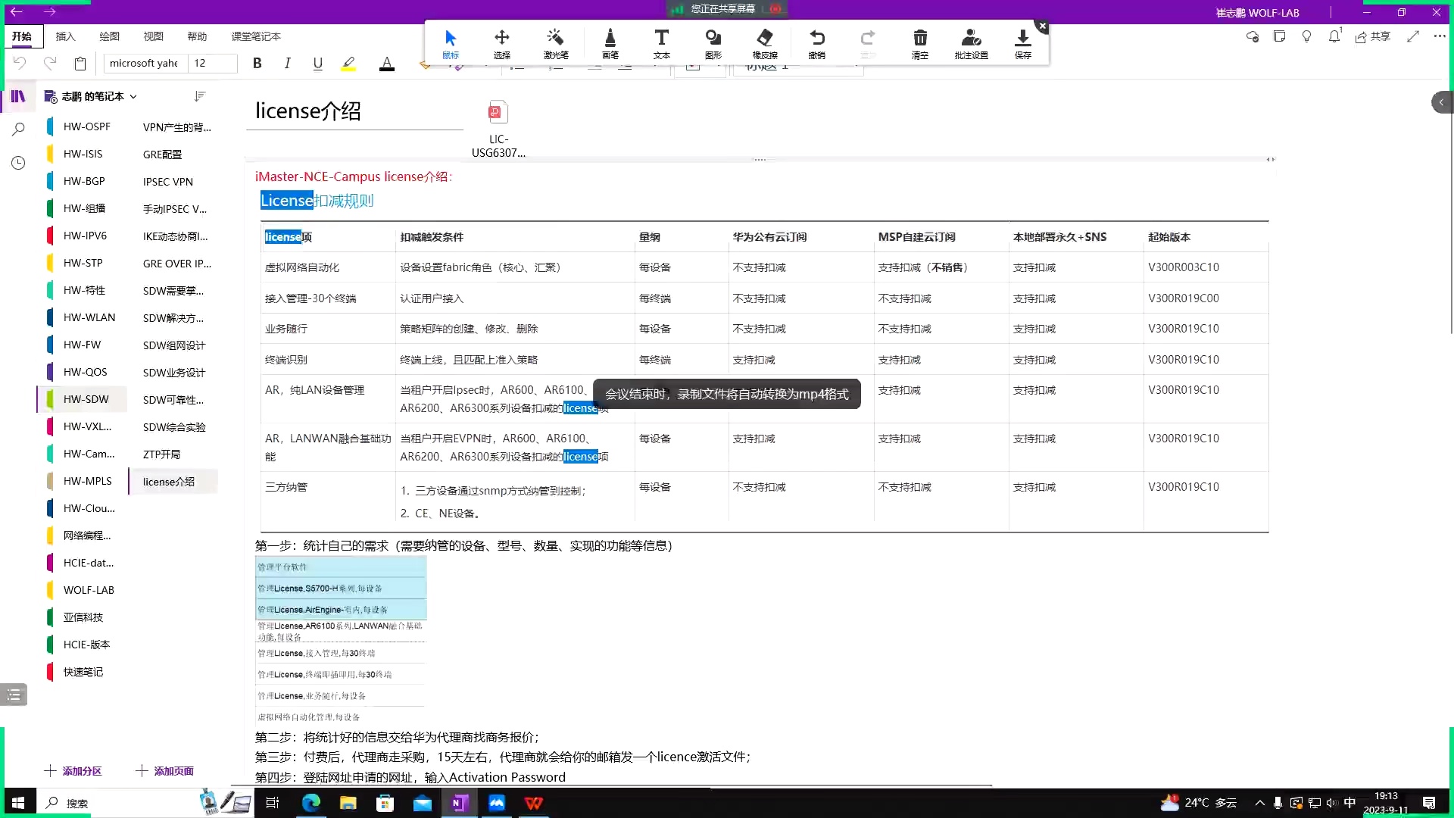The height and width of the screenshot is (818, 1454).
Task: Expand the 志鹏 的笔记本 notebook dropdown
Action: click(x=134, y=96)
